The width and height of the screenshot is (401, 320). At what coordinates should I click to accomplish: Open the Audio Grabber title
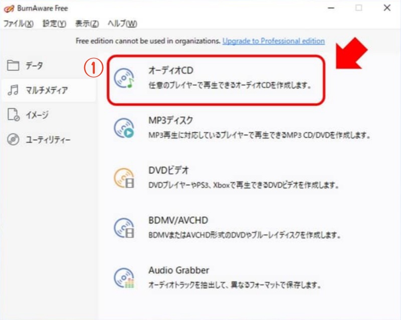coord(179,270)
